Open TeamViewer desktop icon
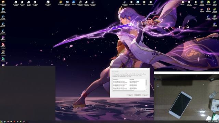The height and width of the screenshot is (123, 219). tap(138, 3)
